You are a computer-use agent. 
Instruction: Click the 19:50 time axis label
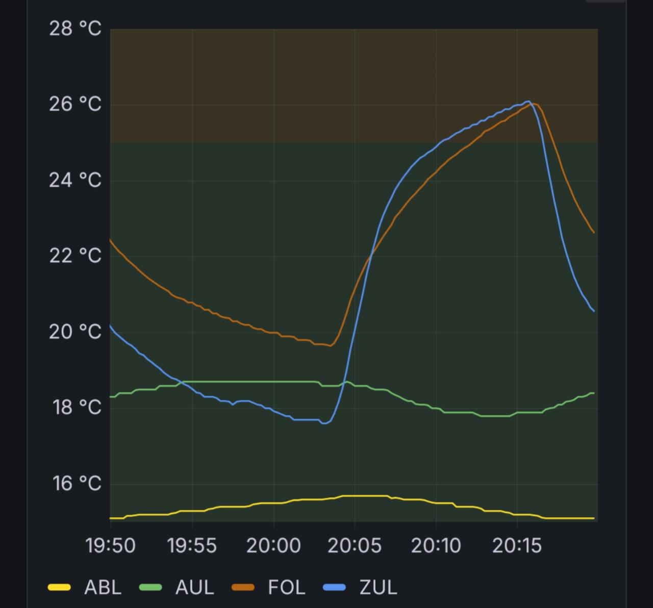111,546
